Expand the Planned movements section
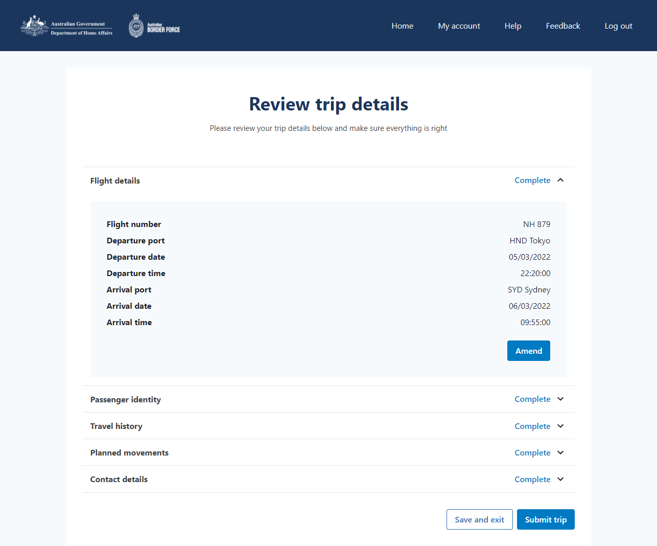 129,453
